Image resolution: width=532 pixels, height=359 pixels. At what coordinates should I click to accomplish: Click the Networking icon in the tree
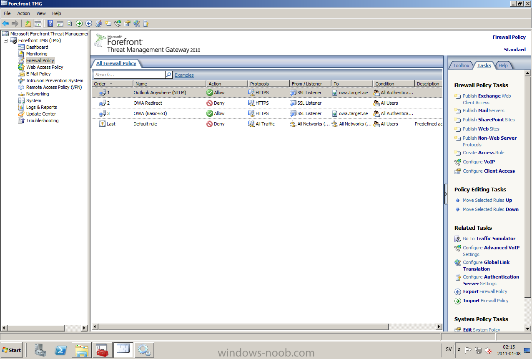(21, 94)
